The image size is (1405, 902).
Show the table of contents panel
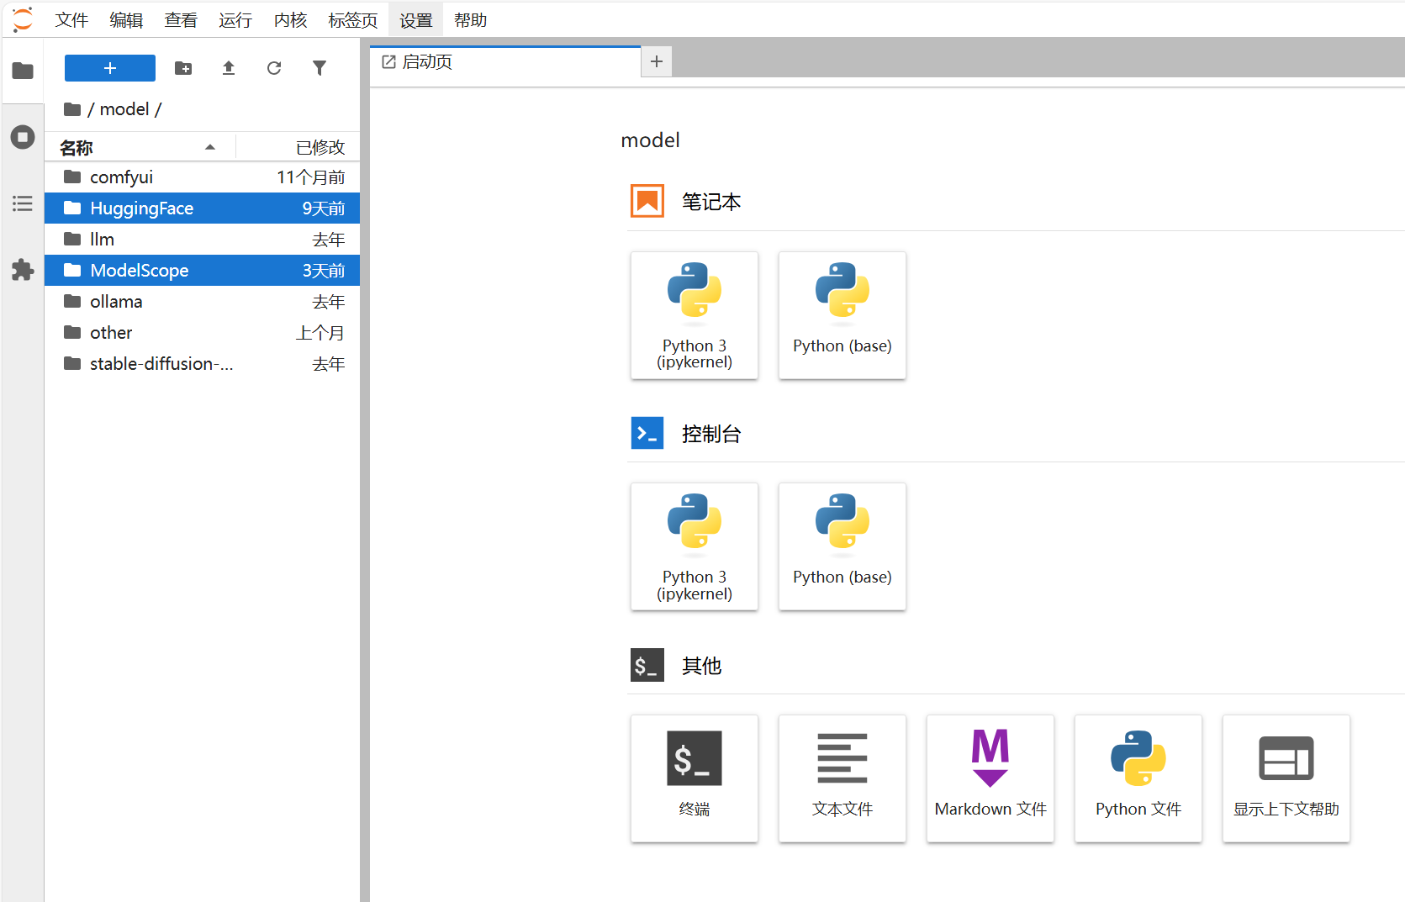coord(23,203)
